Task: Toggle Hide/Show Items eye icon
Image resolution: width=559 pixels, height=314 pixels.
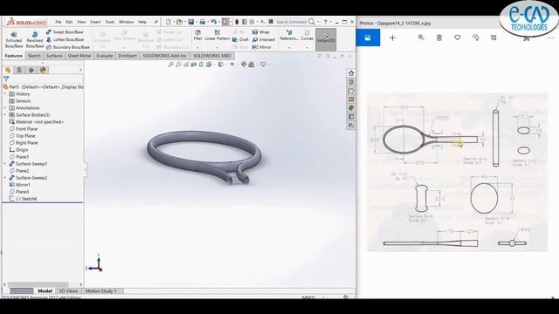Action: coord(232,65)
